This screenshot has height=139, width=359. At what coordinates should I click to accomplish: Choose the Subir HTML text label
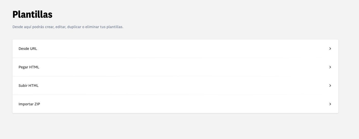point(29,86)
